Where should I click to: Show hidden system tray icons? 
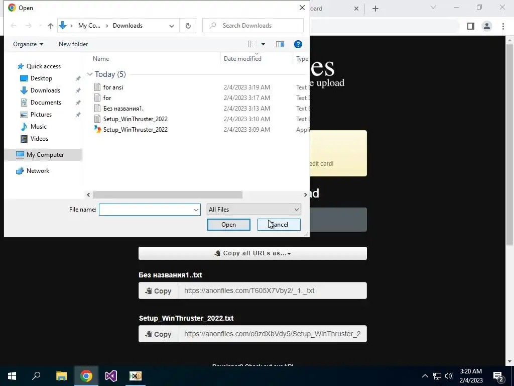(x=425, y=376)
